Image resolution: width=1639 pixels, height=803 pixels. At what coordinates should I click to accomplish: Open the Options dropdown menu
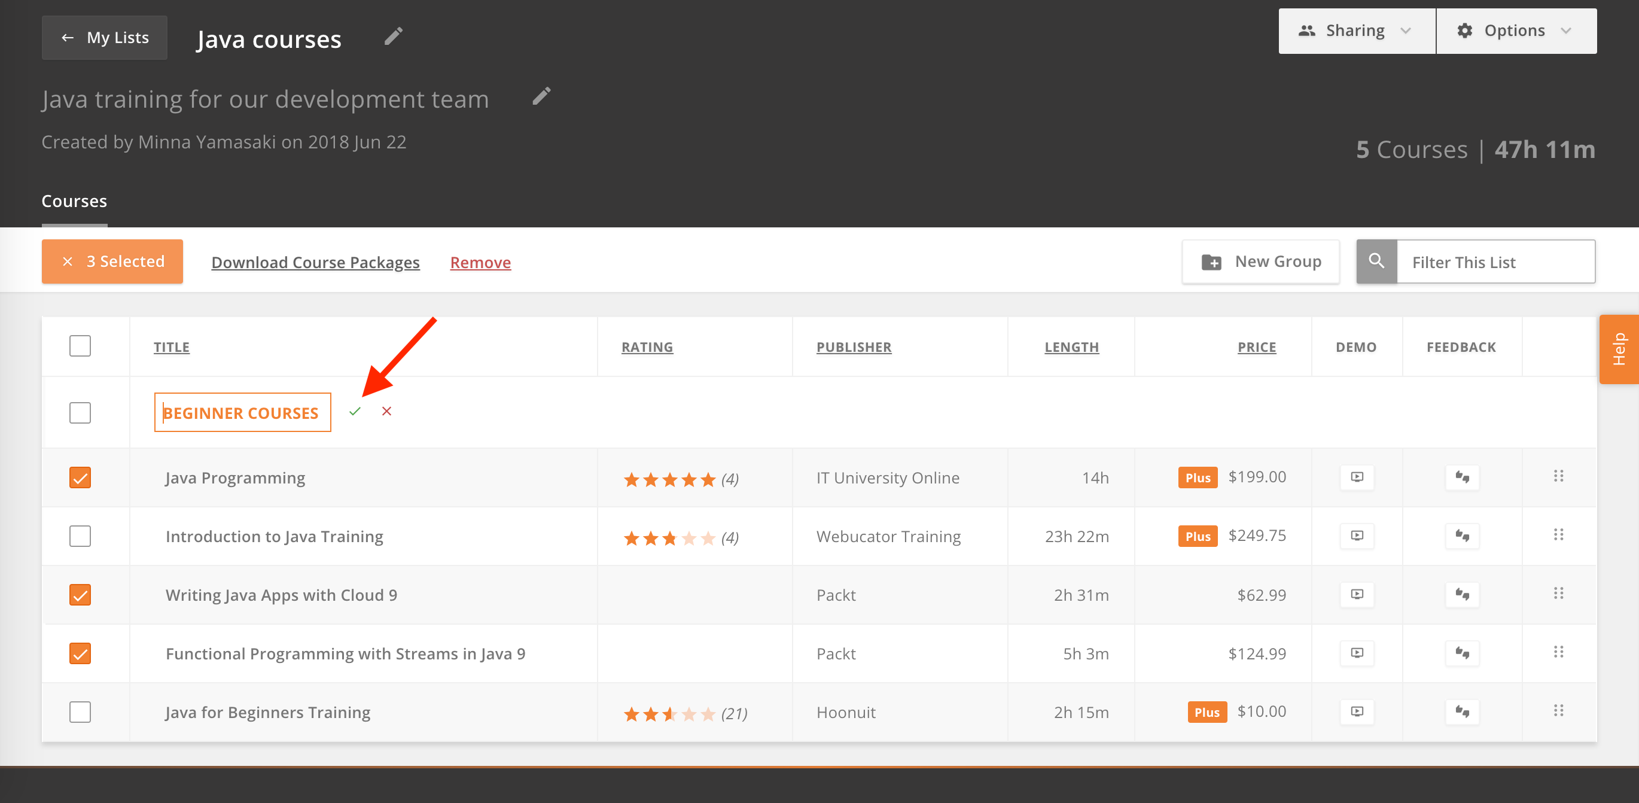tap(1516, 31)
